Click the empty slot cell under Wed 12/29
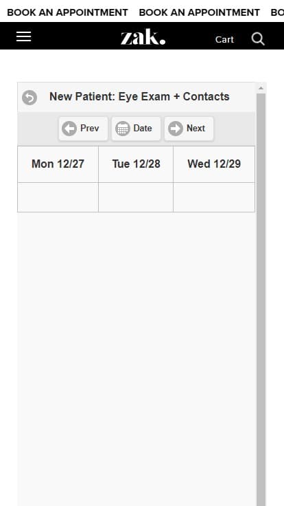 pos(214,197)
